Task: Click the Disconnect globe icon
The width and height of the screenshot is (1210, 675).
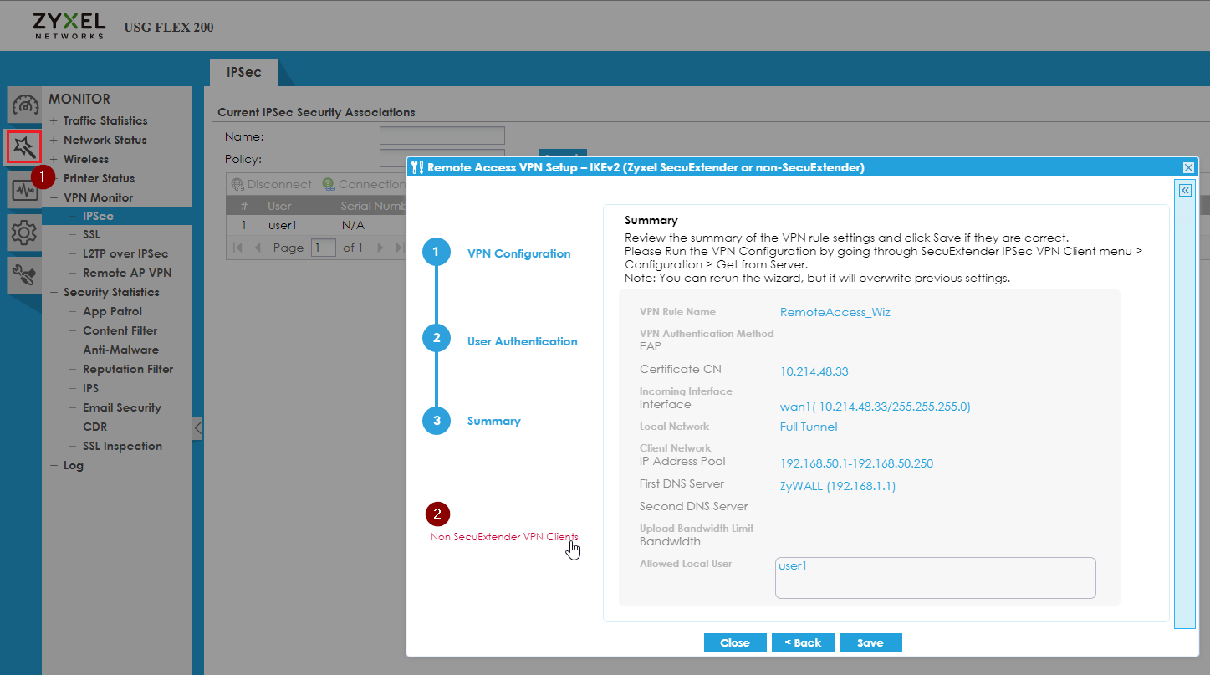Action: 239,183
